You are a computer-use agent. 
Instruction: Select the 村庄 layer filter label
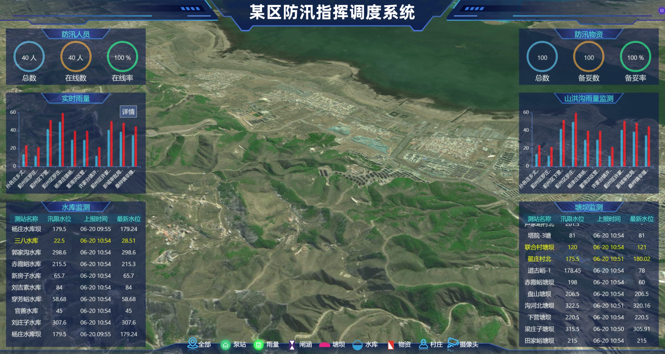point(436,344)
